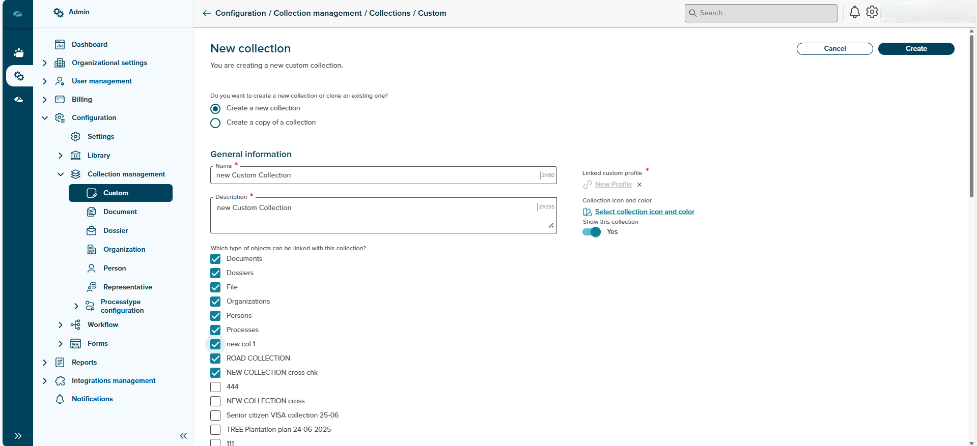The height and width of the screenshot is (446, 977).
Task: Remove the linked New Profile with X
Action: (639, 185)
